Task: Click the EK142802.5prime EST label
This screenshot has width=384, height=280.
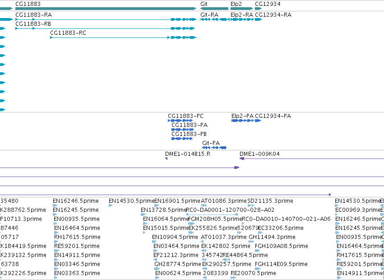Action: [x=226, y=246]
